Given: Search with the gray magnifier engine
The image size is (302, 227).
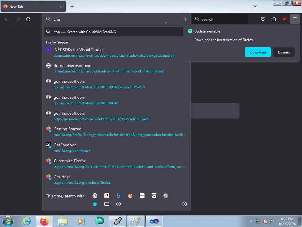Looking at the screenshot, I should click(166, 196).
